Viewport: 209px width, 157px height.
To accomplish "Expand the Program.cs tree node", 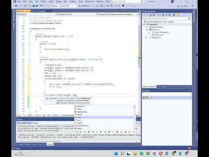I will pos(146,38).
